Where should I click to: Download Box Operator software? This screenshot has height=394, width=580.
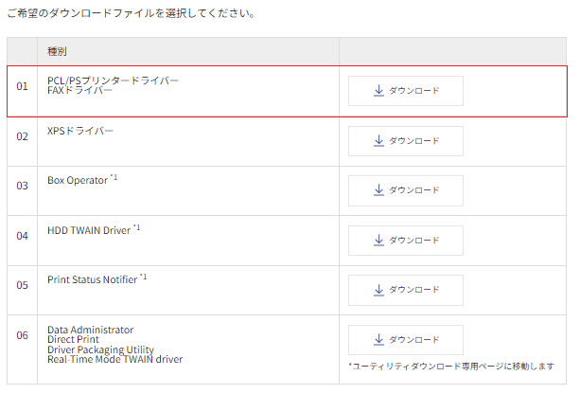[405, 190]
